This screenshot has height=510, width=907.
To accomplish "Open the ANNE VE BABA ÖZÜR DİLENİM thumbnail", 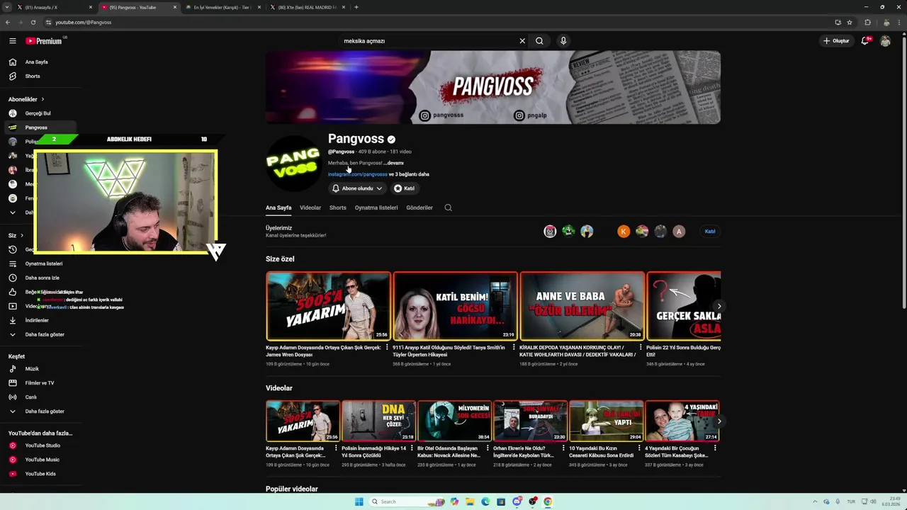I will (582, 306).
